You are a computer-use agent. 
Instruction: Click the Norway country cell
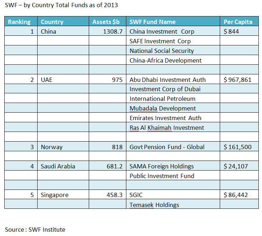pos(52,147)
